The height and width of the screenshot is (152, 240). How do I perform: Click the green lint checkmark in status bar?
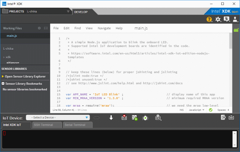(211, 110)
